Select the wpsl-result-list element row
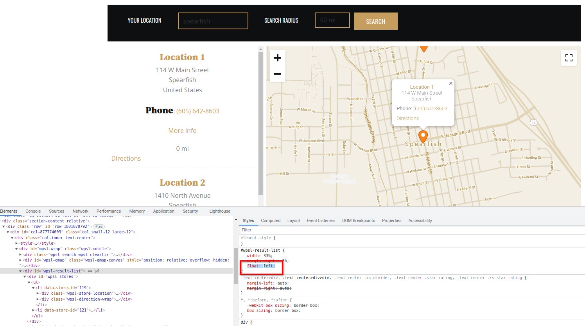This screenshot has width=585, height=326. coord(117,271)
